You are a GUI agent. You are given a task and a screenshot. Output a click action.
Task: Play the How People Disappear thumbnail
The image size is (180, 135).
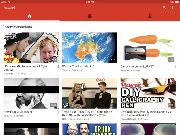(31, 93)
